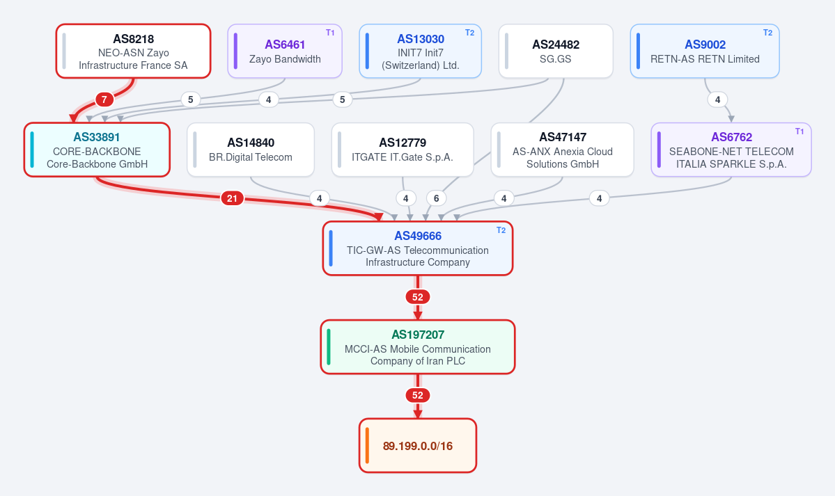
Task: Select the AS8218 NEO-ASN Zayo node
Action: [133, 51]
